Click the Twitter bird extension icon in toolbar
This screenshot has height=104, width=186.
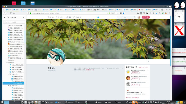156,13
